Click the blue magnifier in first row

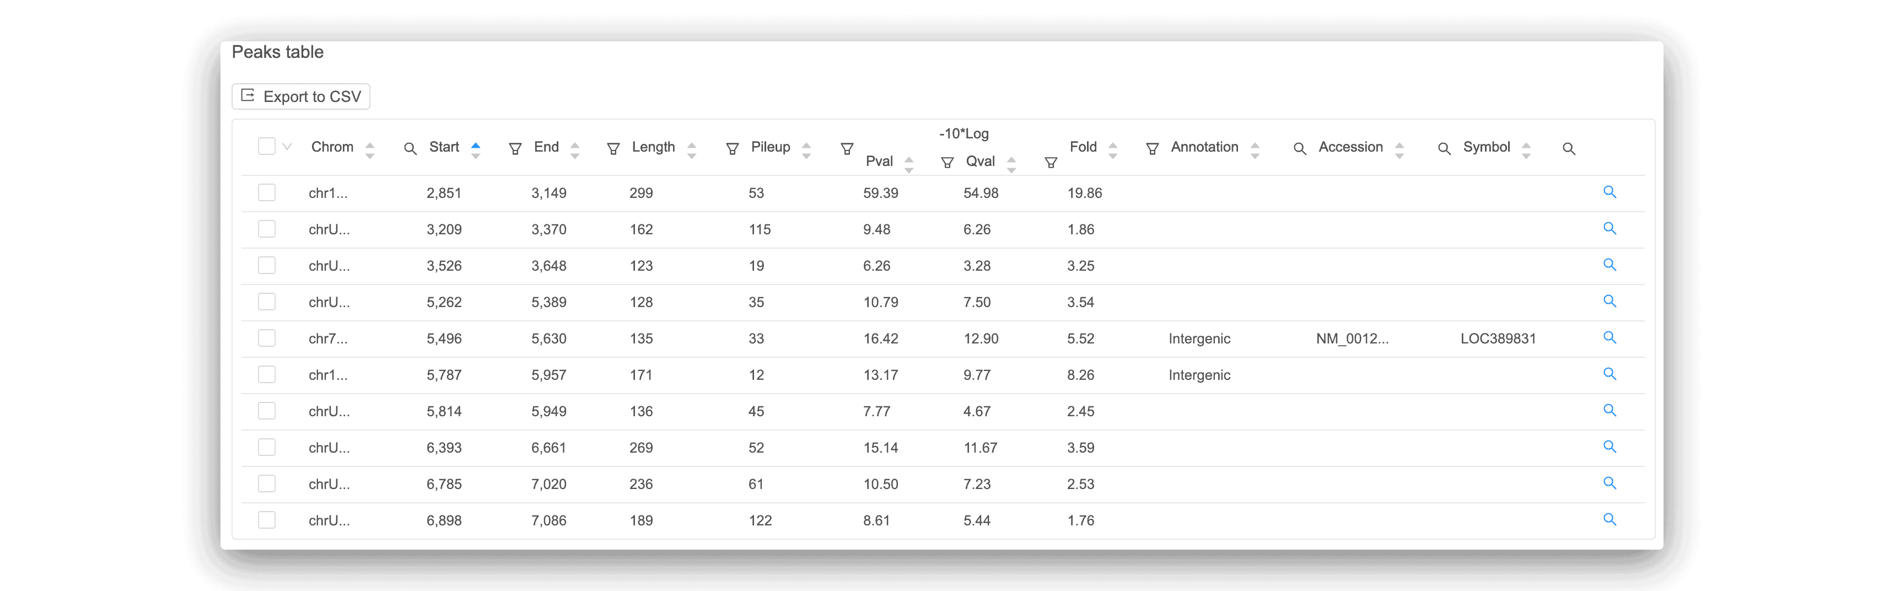coord(1609,192)
